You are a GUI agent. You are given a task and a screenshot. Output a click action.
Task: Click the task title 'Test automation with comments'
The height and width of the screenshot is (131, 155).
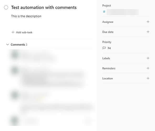[x=44, y=8]
